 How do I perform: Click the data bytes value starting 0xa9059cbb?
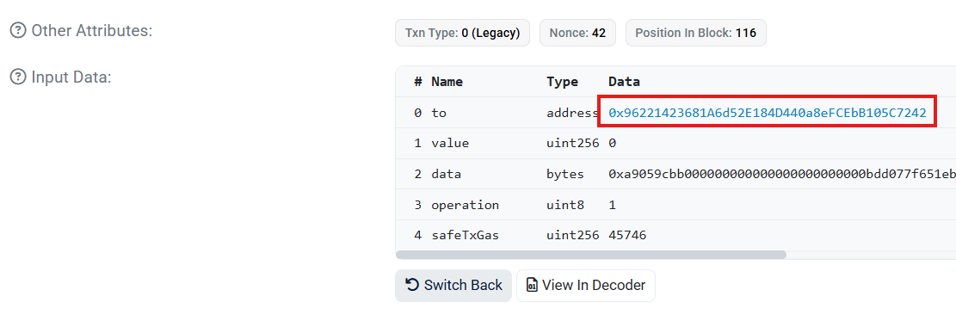(781, 174)
